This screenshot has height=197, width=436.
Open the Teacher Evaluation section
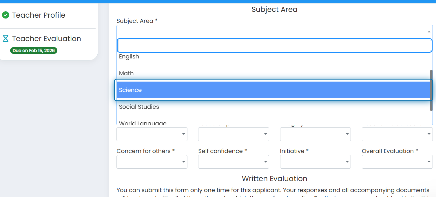pyautogui.click(x=46, y=38)
